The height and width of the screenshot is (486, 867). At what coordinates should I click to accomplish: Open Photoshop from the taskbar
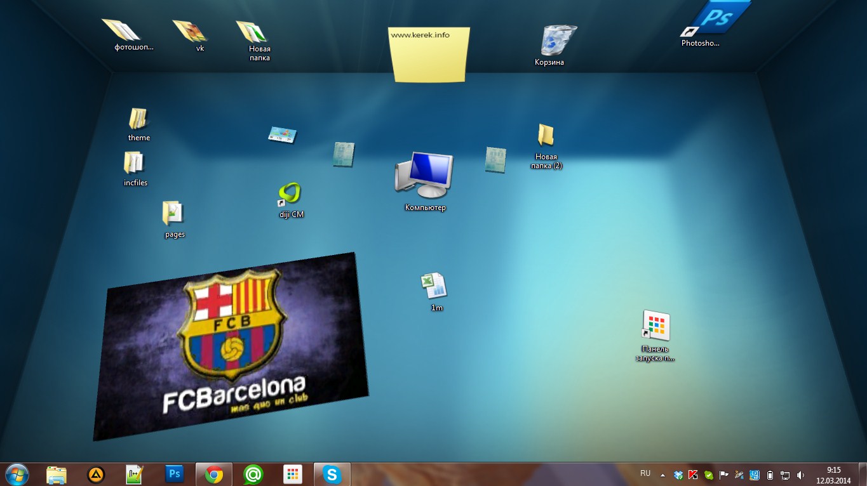click(174, 474)
